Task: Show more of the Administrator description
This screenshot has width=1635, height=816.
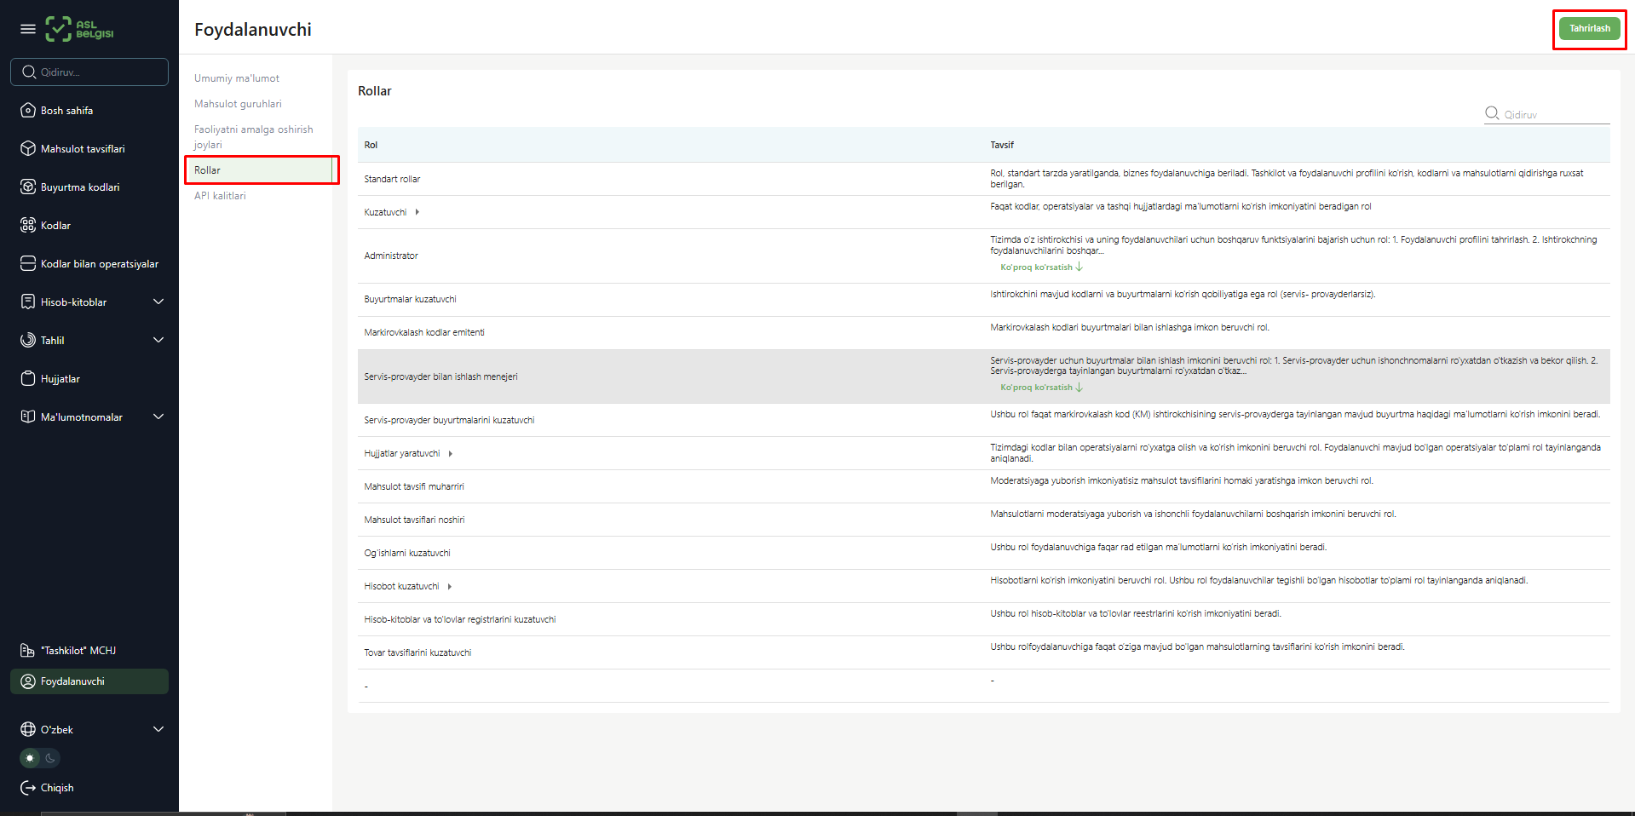Action: 1041,267
